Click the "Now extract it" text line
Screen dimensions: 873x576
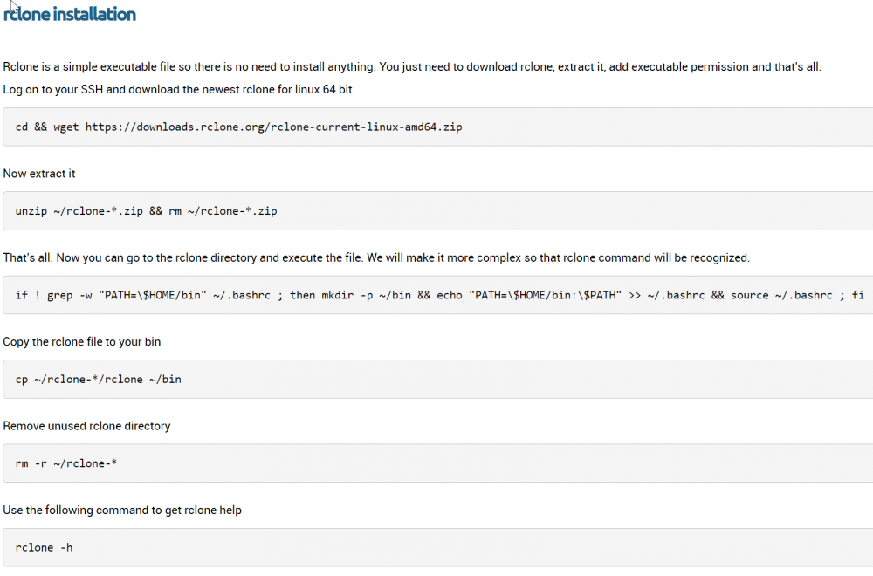(39, 174)
